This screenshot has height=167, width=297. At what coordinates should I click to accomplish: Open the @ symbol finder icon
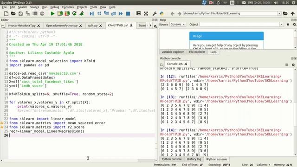(x=42, y=13)
